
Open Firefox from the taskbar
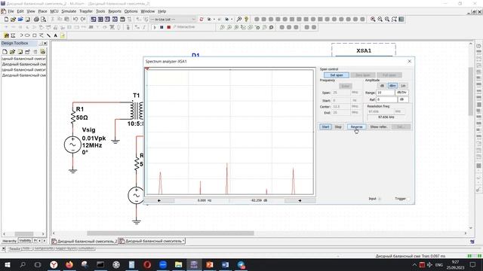click(69, 264)
